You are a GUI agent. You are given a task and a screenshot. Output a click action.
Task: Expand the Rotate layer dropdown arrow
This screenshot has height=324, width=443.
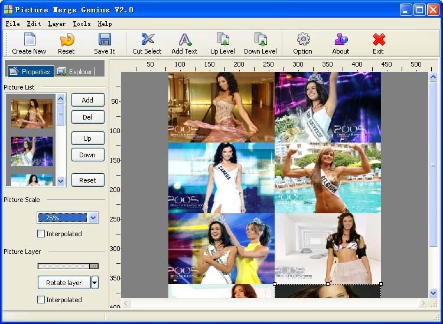95,283
